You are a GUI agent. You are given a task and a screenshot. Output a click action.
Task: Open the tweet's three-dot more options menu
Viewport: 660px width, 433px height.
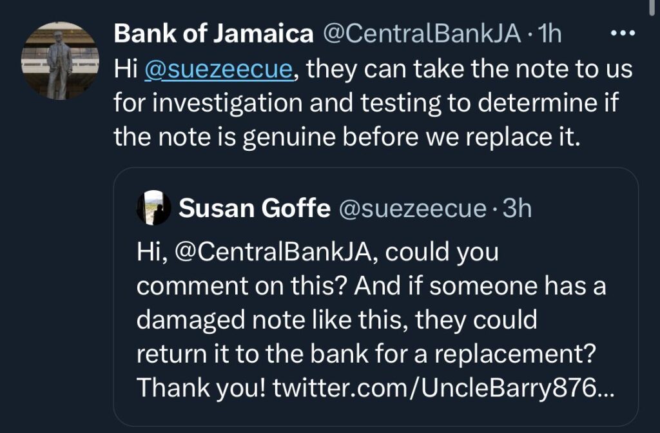tap(623, 34)
